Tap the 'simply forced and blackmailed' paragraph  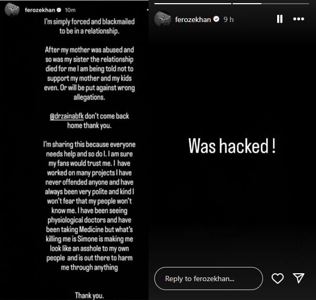point(89,26)
